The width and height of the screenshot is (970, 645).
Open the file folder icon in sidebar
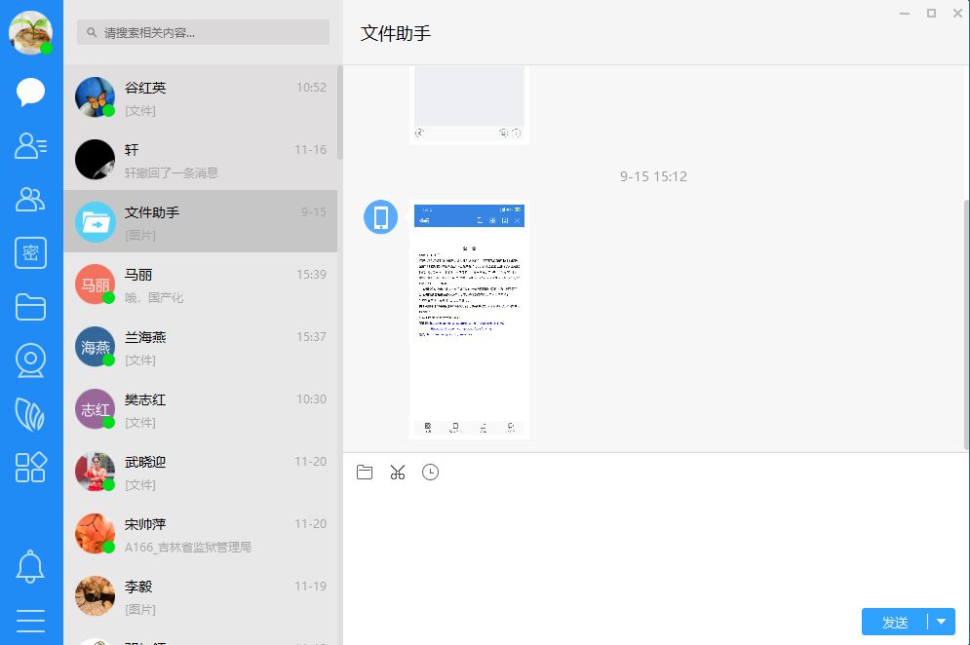(31, 308)
